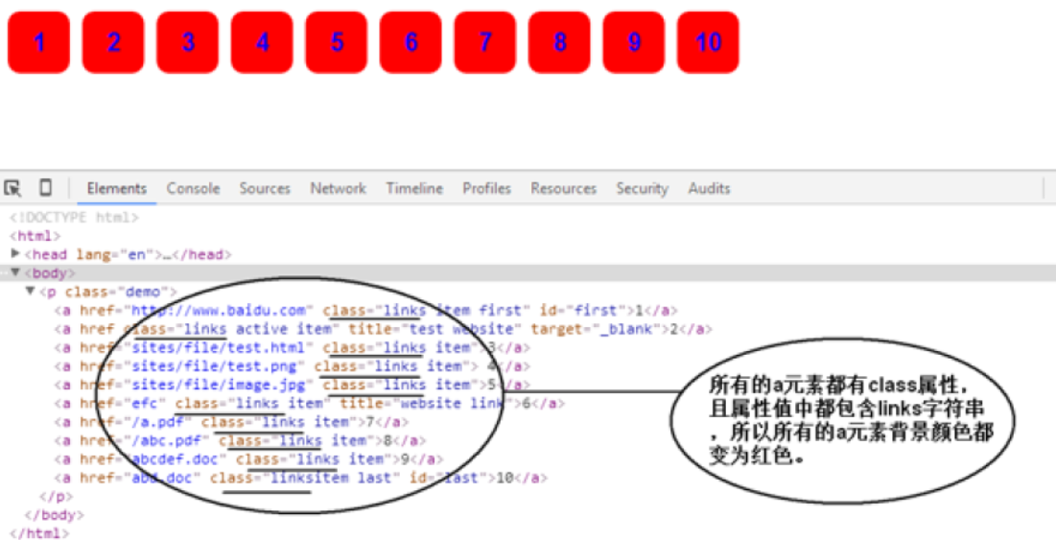Viewport: 1056px width, 540px height.
Task: Follow the red link box numbered 5
Action: point(336,42)
